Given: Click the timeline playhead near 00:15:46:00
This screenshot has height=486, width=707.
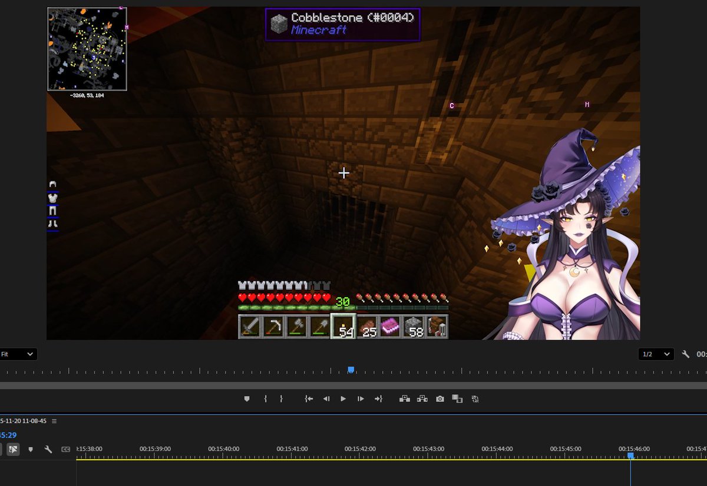Looking at the screenshot, I should [630, 455].
